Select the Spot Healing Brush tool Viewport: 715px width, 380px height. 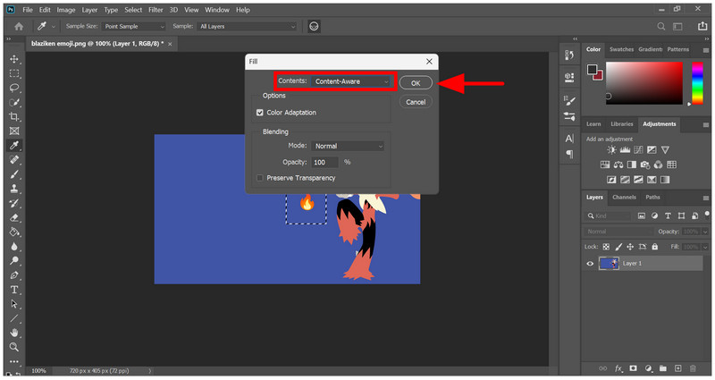click(x=14, y=160)
